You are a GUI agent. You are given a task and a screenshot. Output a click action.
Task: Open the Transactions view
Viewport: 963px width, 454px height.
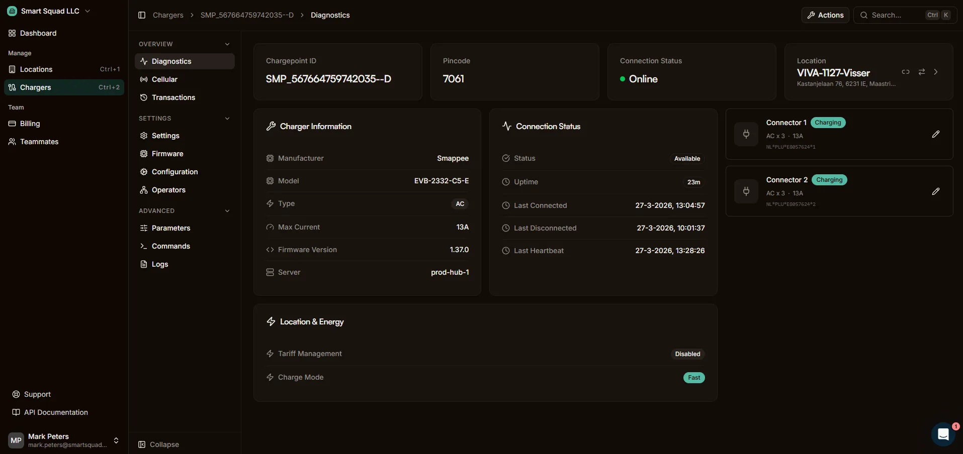tap(172, 97)
